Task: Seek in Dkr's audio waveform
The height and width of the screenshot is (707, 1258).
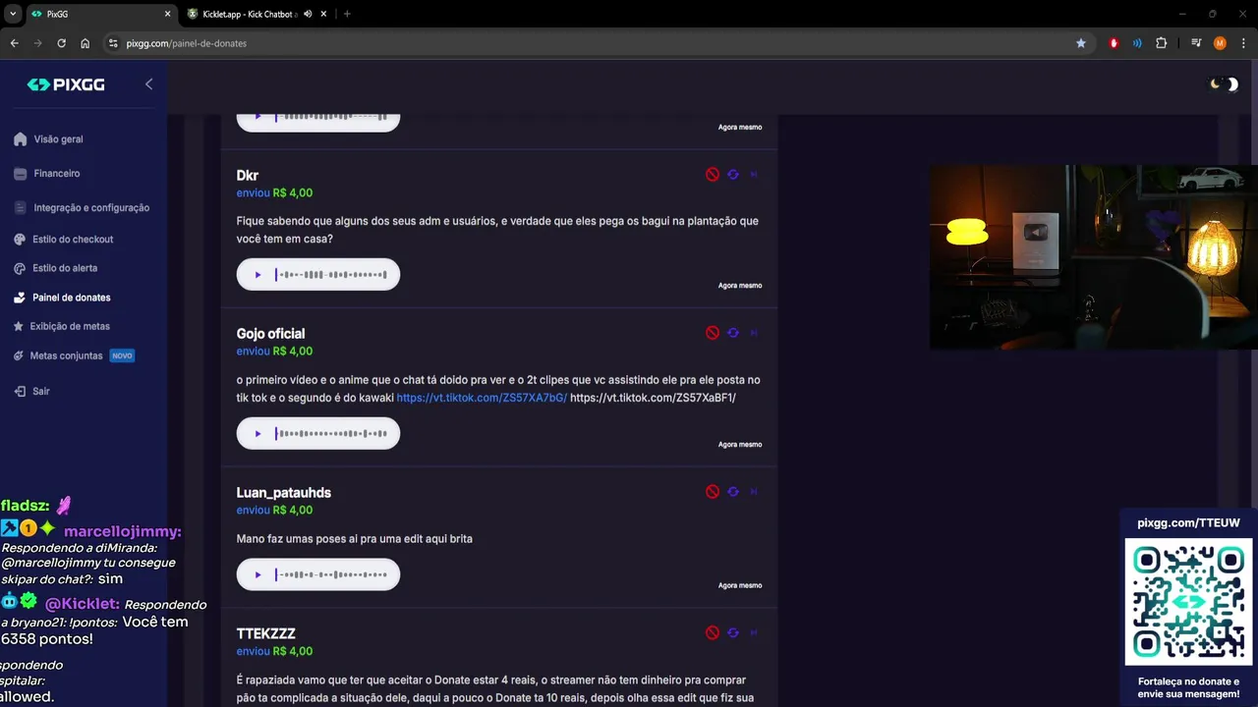Action: coord(332,275)
